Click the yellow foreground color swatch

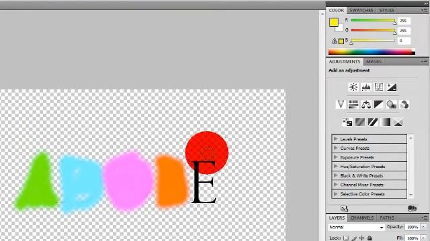(x=333, y=22)
